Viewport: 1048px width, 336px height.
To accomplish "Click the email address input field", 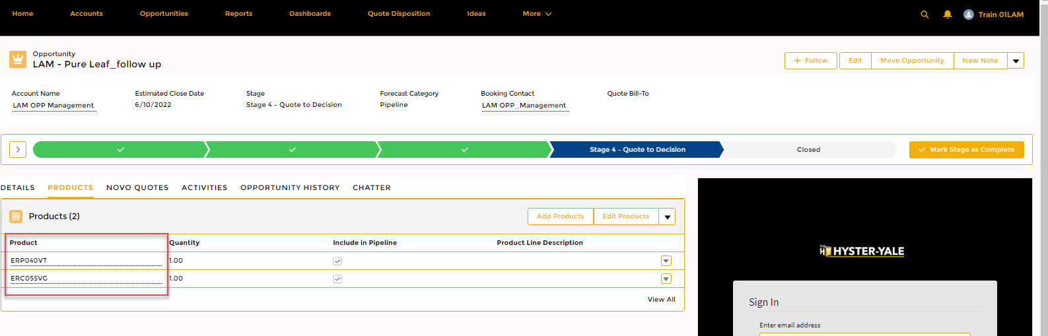I will coord(864,333).
